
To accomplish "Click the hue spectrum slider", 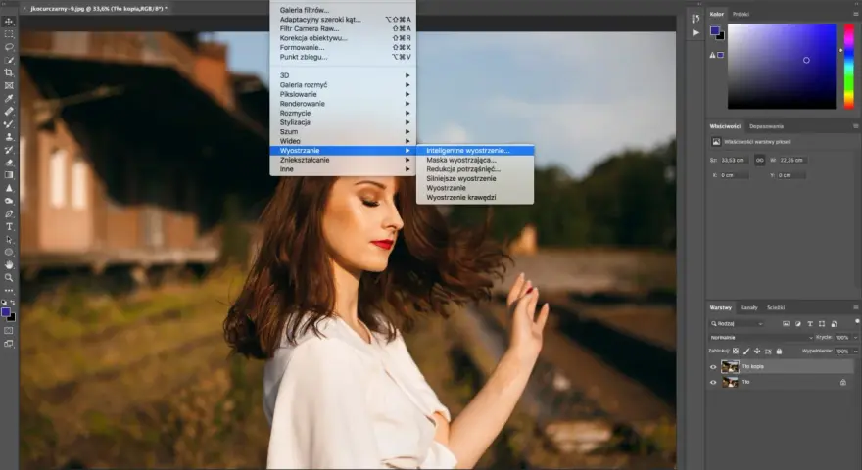I will pos(849,66).
